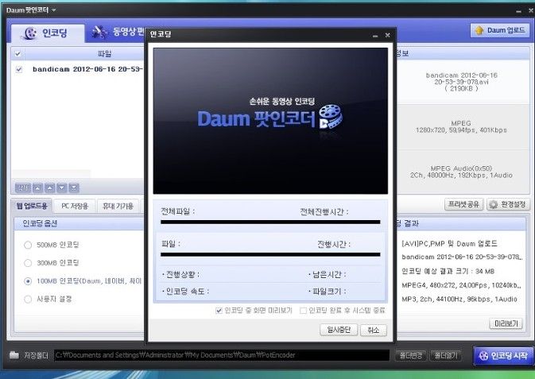
Task: Click the 프리셋공유 button
Action: pos(463,205)
